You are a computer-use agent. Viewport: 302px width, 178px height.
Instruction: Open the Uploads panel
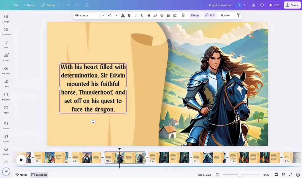(6, 70)
